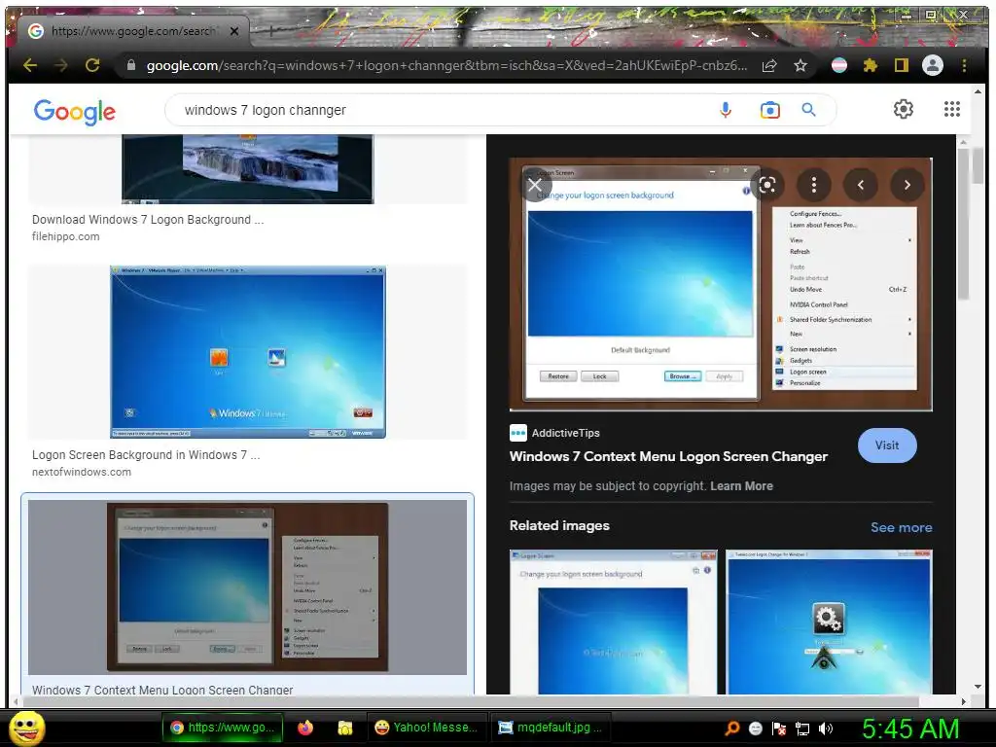Open tray flag notification icon
Viewport: 996px width, 747px height.
point(779,729)
